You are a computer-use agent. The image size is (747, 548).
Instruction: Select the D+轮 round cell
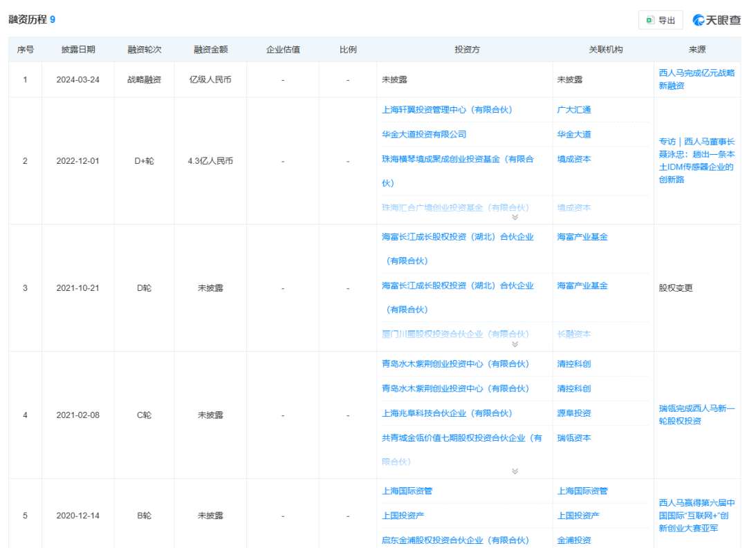point(145,161)
